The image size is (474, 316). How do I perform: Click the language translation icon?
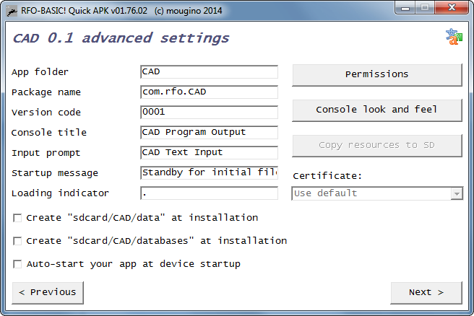454,37
